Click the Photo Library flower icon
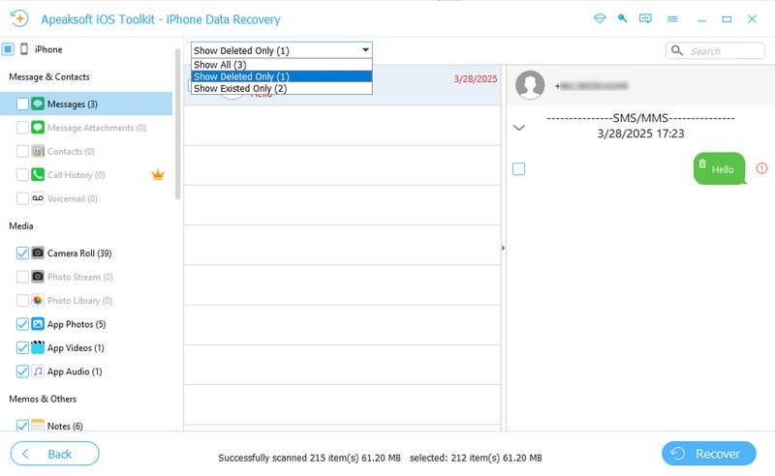This screenshot has width=775, height=476. tap(38, 300)
